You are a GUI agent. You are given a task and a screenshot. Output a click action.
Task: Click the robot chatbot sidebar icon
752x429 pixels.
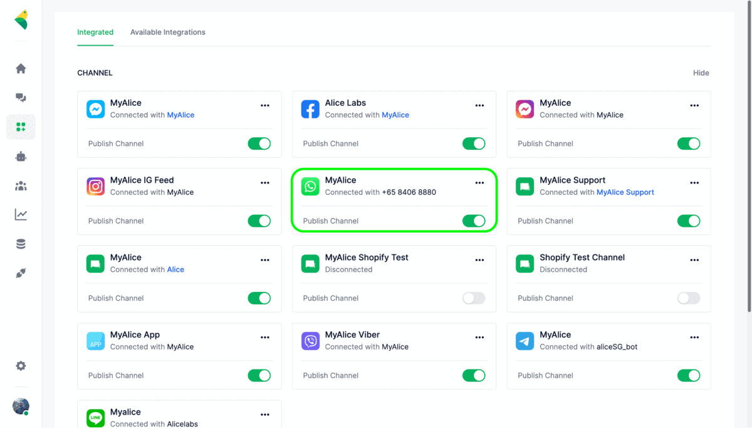(21, 157)
